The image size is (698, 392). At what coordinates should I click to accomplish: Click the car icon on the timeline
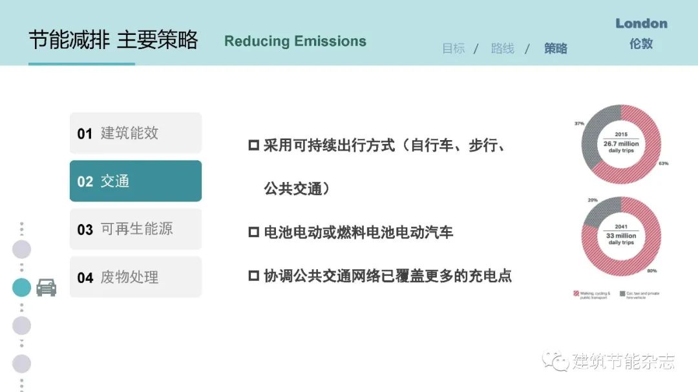[x=46, y=287]
